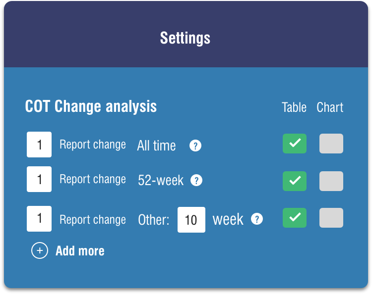372x294 pixels.
Task: Click the plus circle icon for Add more
Action: [x=40, y=250]
